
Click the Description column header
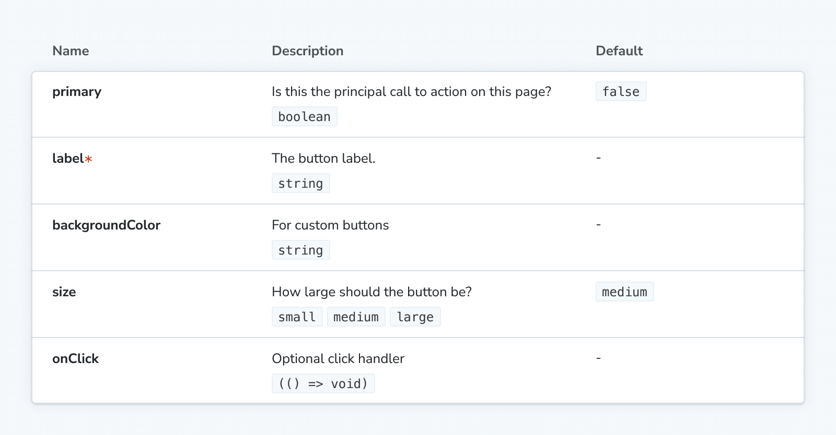click(x=307, y=51)
